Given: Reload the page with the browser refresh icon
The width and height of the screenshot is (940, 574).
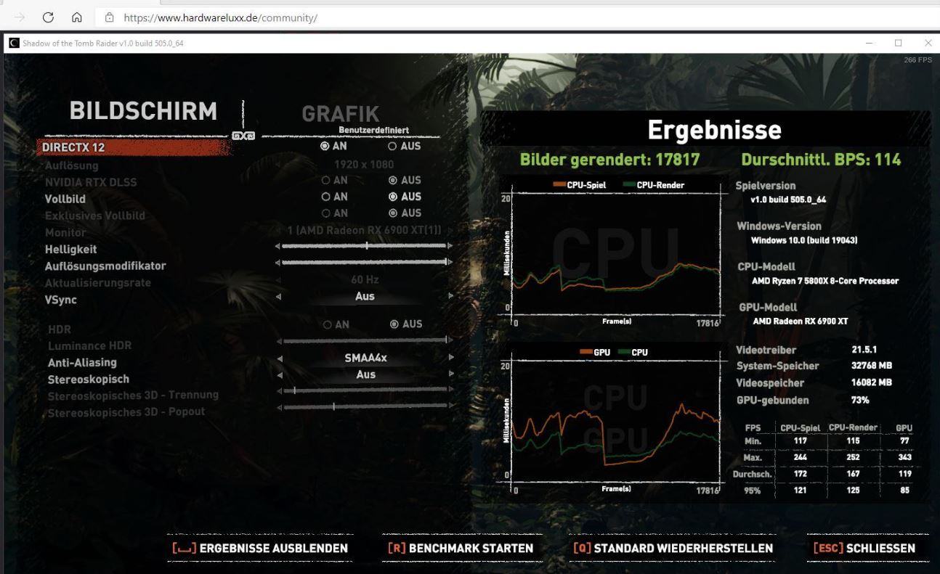Looking at the screenshot, I should point(49,17).
